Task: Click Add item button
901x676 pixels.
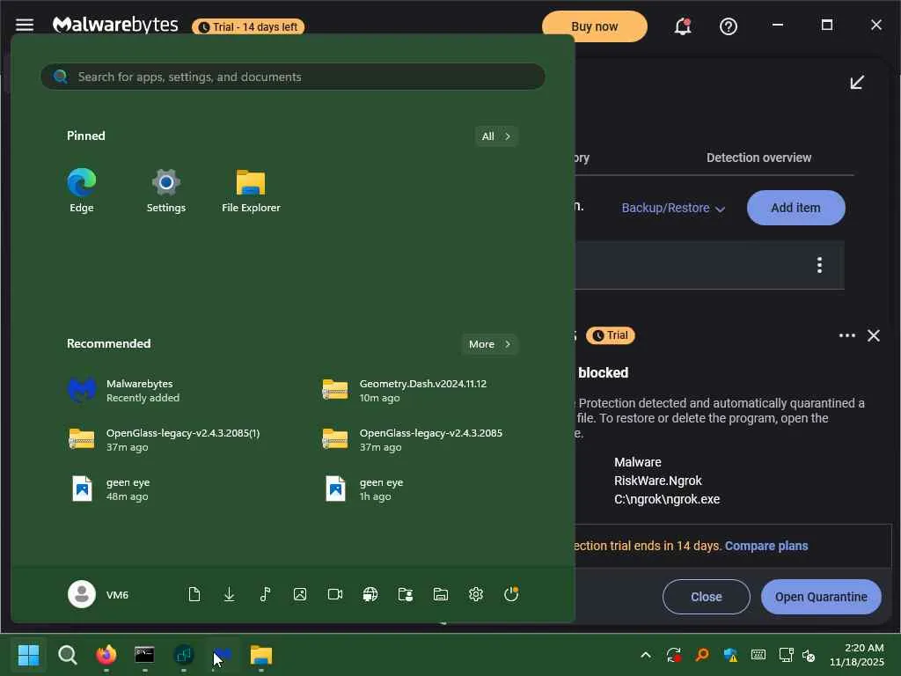Action: tap(795, 208)
